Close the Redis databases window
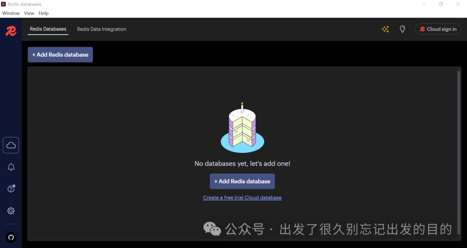This screenshot has height=248, width=467. point(458,4)
